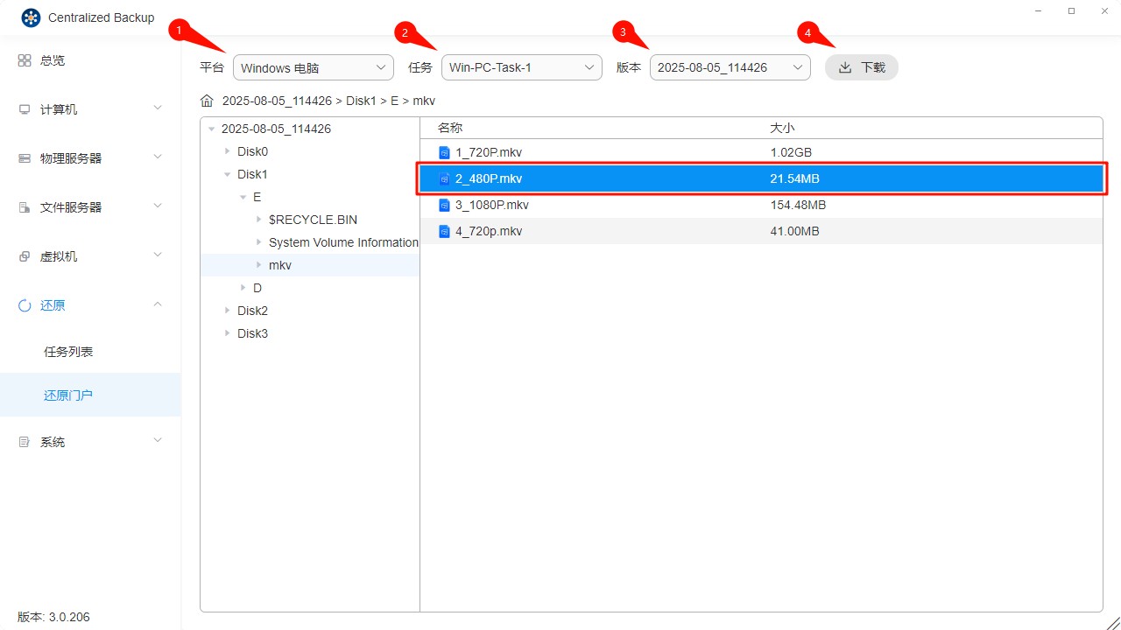Expand the Disk2 tree node
Screen dimensions: 1121x630
226,310
